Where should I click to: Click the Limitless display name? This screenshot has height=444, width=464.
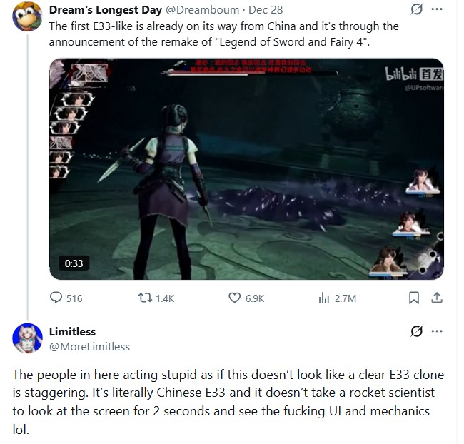72,331
